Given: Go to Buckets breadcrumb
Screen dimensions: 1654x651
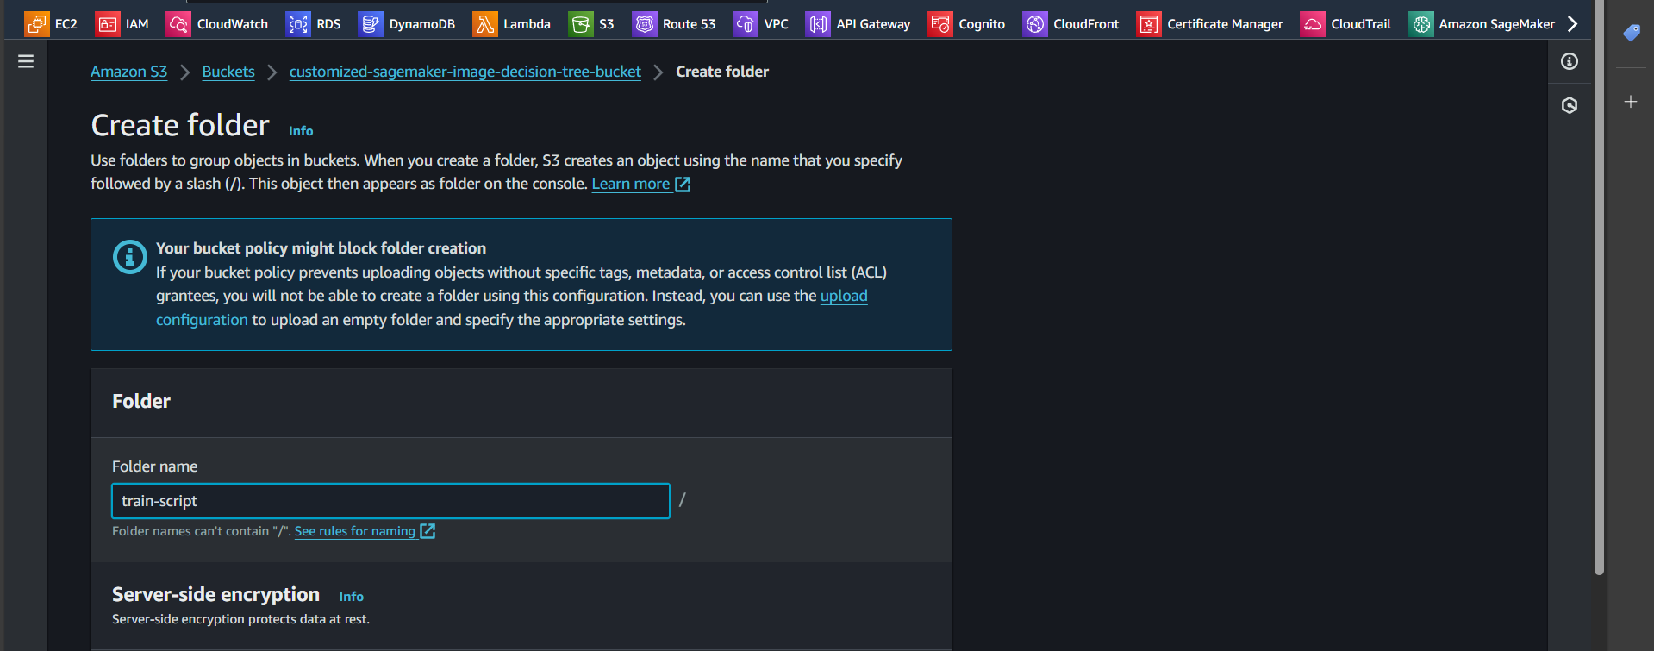Looking at the screenshot, I should [228, 72].
